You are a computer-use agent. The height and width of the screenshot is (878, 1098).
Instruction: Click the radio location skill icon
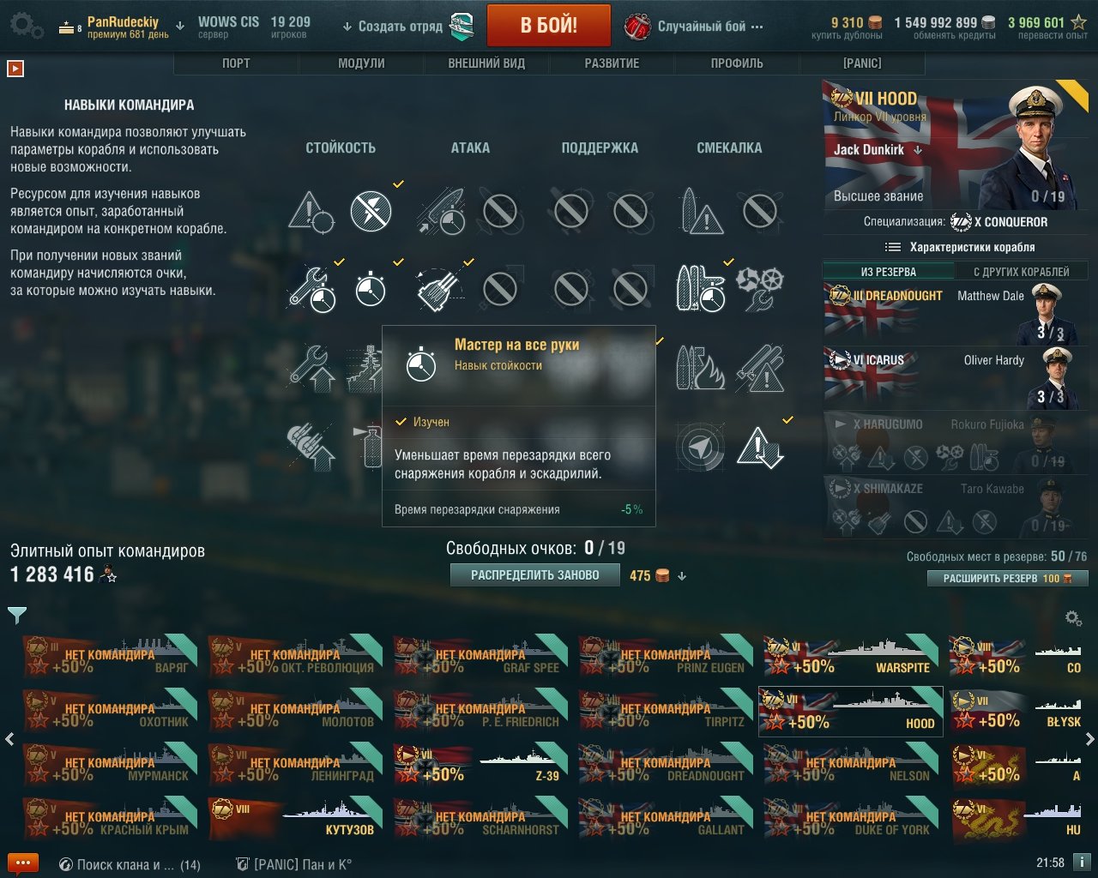pyautogui.click(x=700, y=447)
